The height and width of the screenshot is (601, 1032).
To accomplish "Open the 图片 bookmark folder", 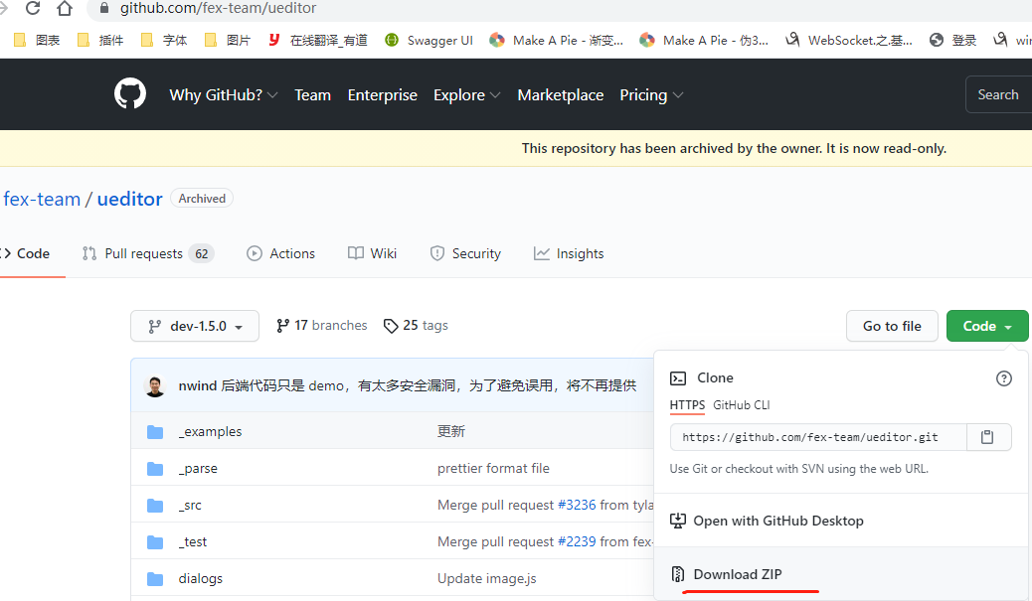I will (228, 40).
